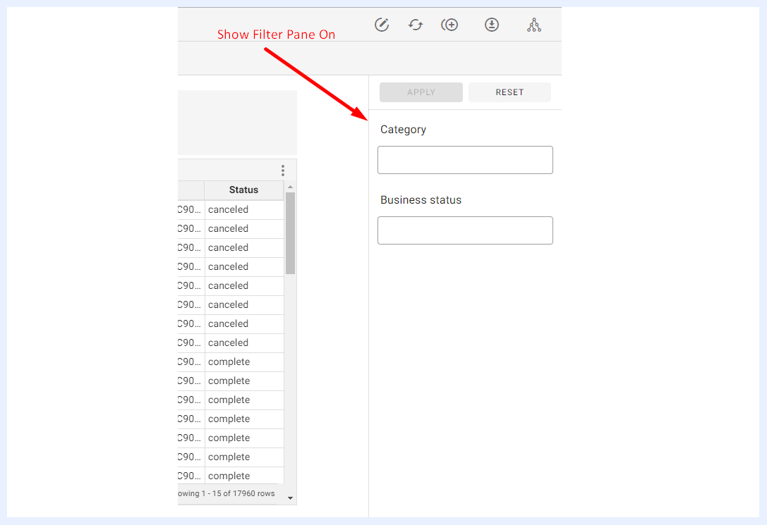Open the three-dot menu above the table
Screen dimensions: 767x525
click(x=283, y=171)
